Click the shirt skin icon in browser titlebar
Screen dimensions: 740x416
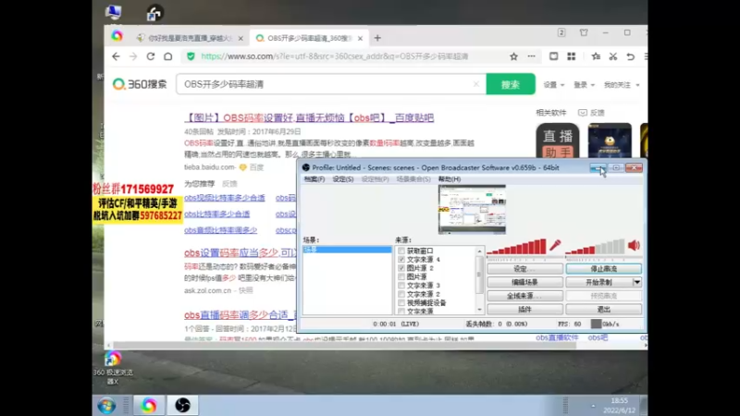(x=584, y=32)
